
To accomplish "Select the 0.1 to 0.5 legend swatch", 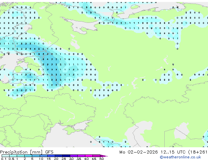I will coord(6,156).
